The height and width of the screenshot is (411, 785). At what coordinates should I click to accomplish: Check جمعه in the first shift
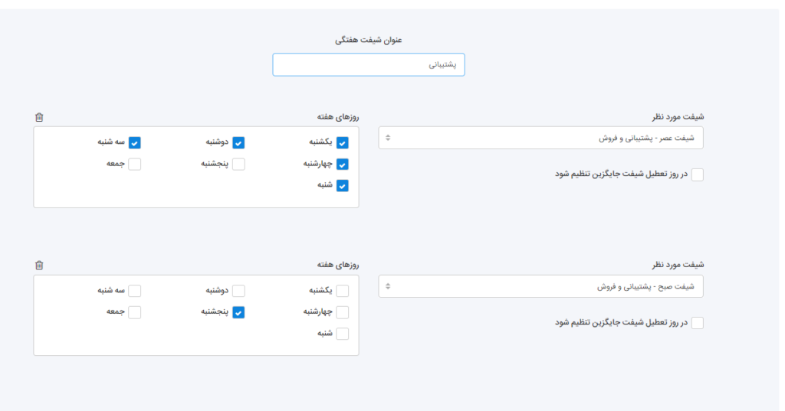point(135,164)
